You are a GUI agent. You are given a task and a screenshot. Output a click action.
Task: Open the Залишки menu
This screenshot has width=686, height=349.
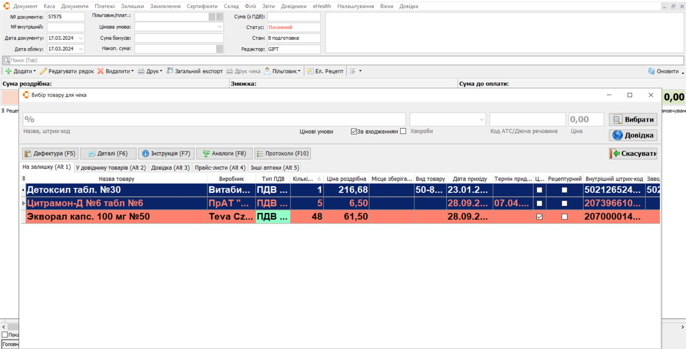[132, 6]
